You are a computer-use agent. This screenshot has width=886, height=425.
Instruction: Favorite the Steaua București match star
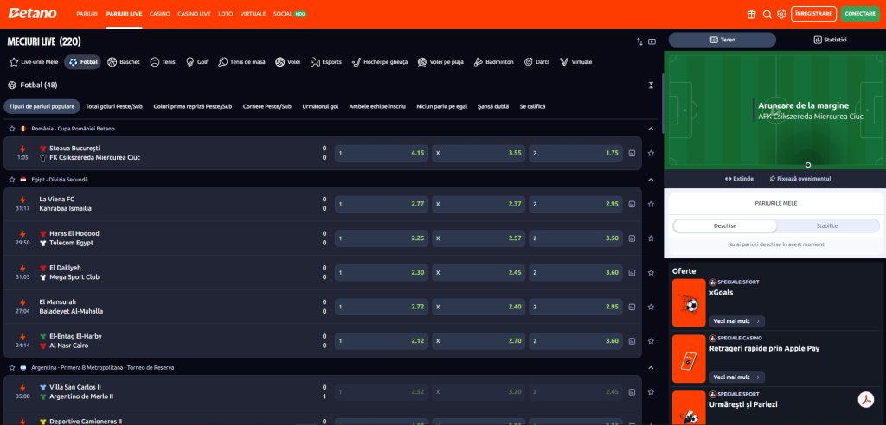(651, 153)
